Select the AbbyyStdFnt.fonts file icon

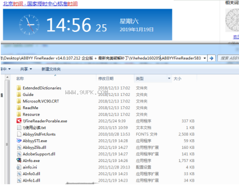click(x=19, y=134)
